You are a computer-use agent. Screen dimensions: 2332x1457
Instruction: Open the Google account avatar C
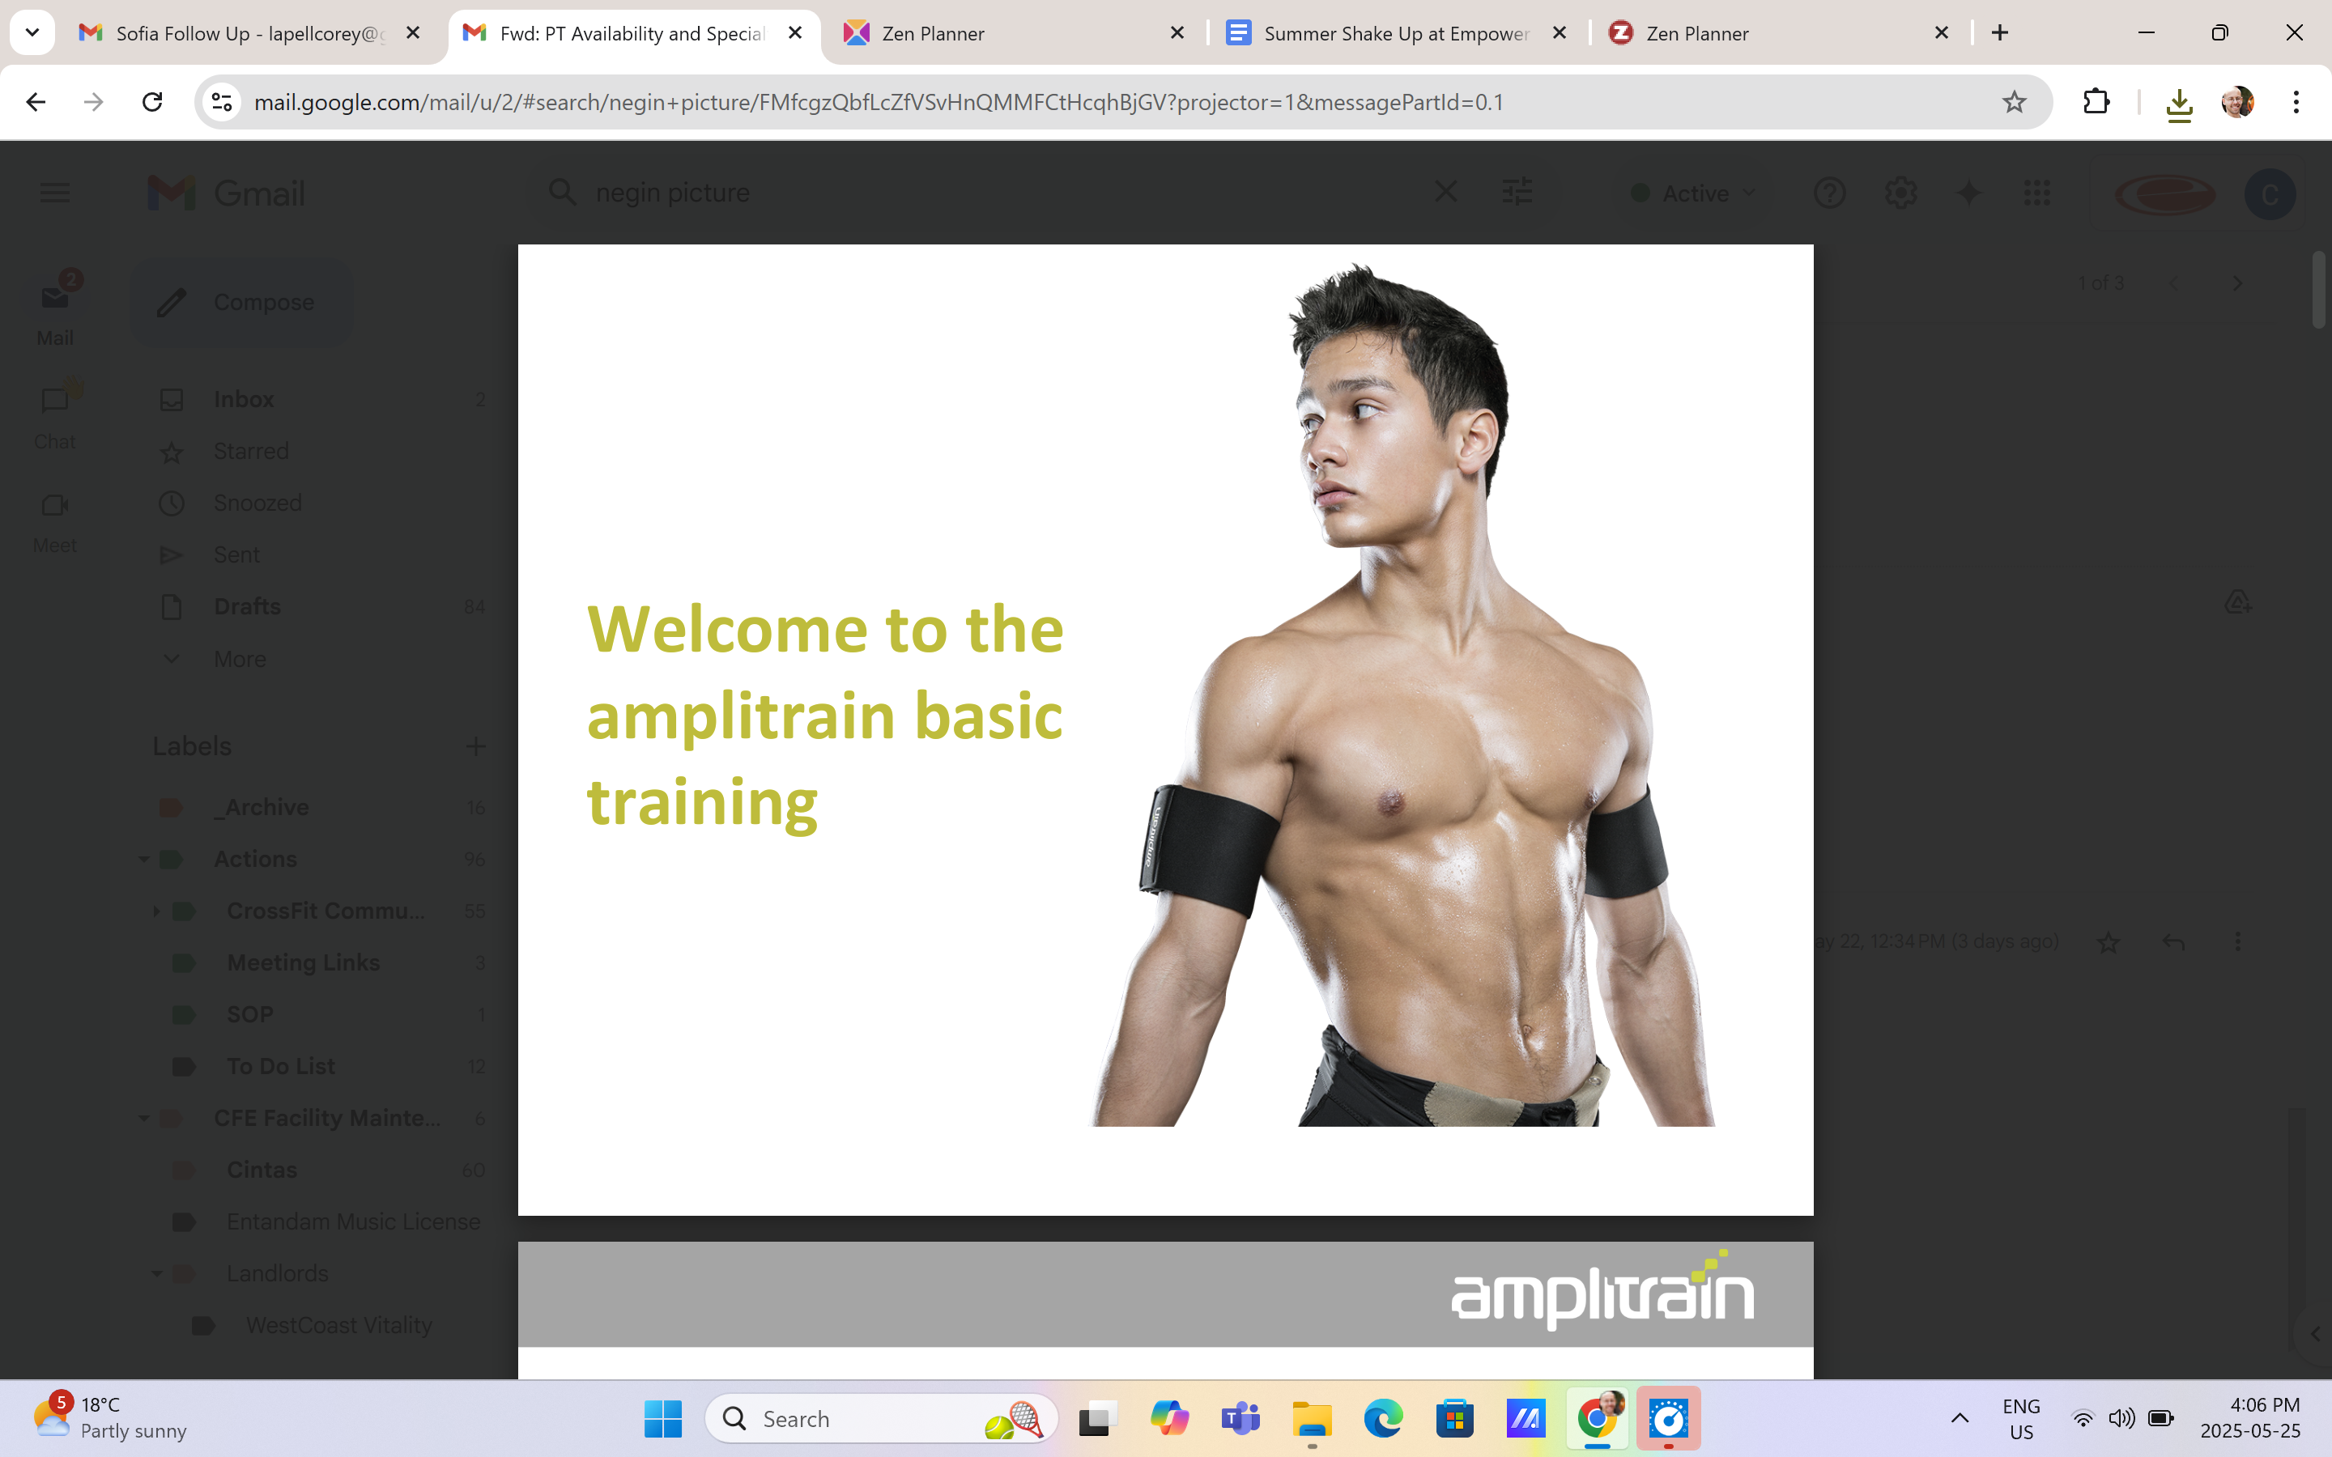coord(2270,194)
